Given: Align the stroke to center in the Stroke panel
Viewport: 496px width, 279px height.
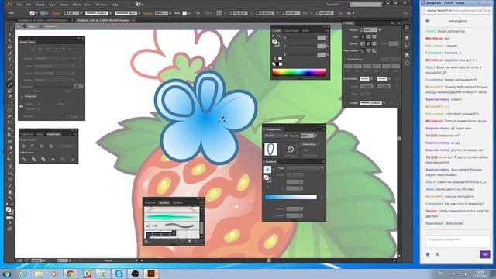Looking at the screenshot, I should pyautogui.click(x=363, y=50).
